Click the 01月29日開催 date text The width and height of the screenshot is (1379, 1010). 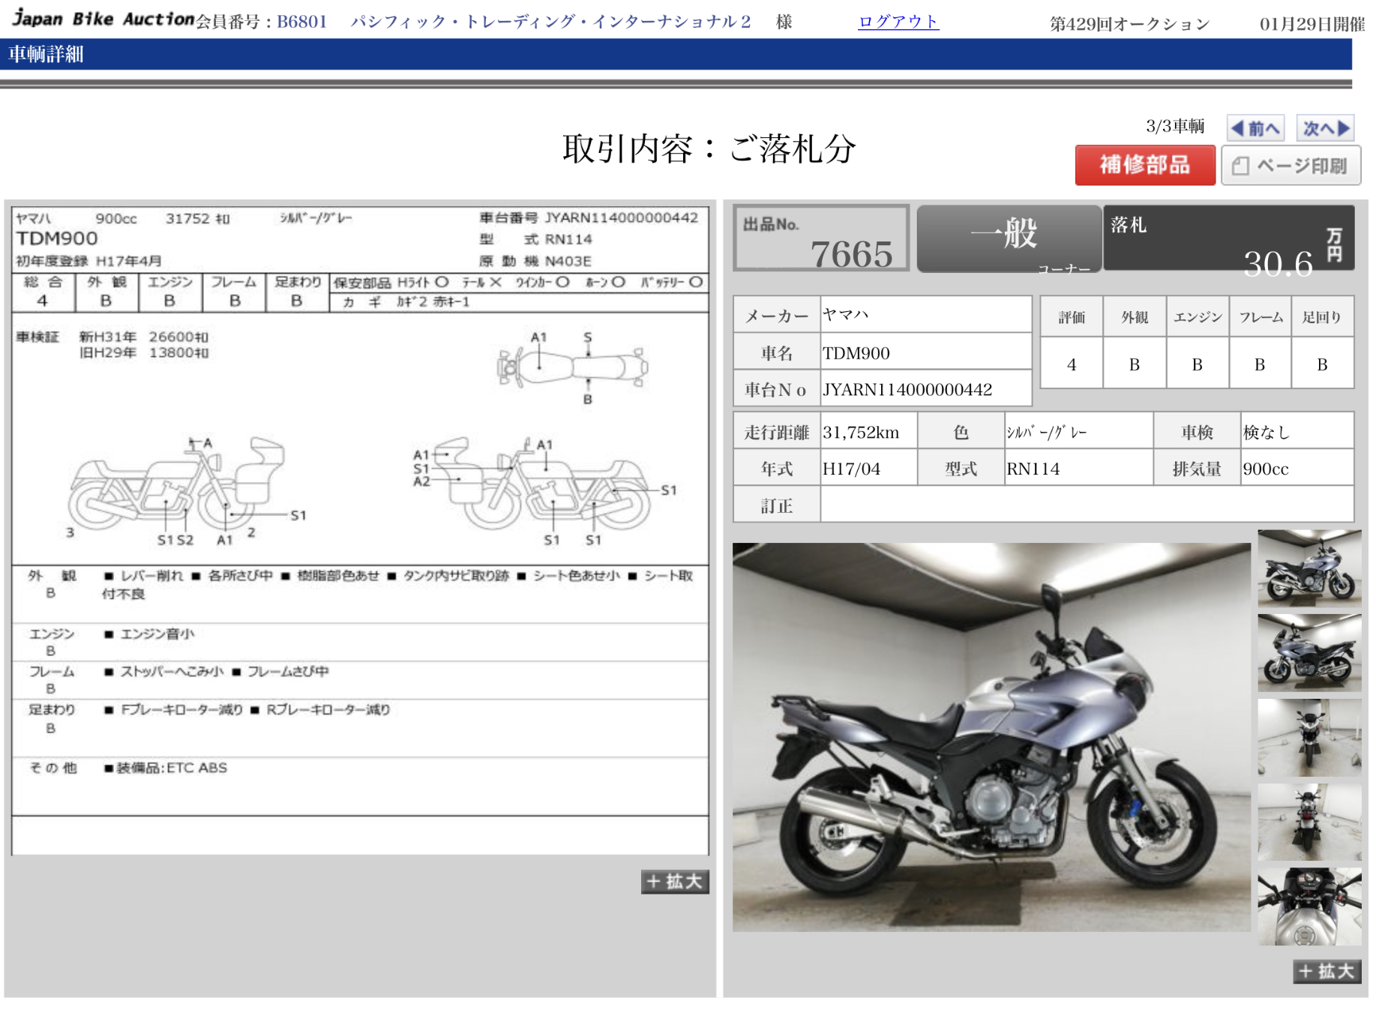click(x=1312, y=24)
